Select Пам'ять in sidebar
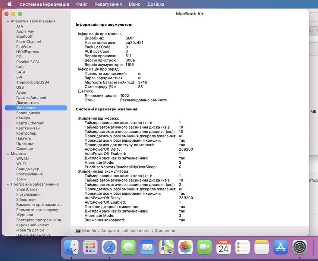This screenshot has width=318, height=261. 23,138
